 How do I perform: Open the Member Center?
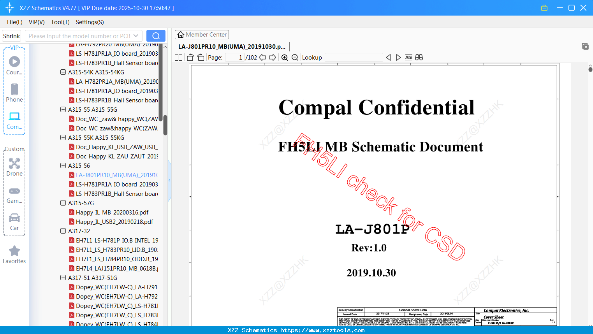click(202, 35)
